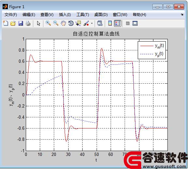Insert a colorbar using the toolbar icon
Screen dimensions: 188x169
[x=110, y=23]
